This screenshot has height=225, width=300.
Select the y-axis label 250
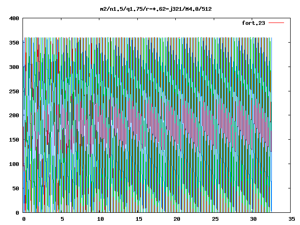tap(14, 91)
